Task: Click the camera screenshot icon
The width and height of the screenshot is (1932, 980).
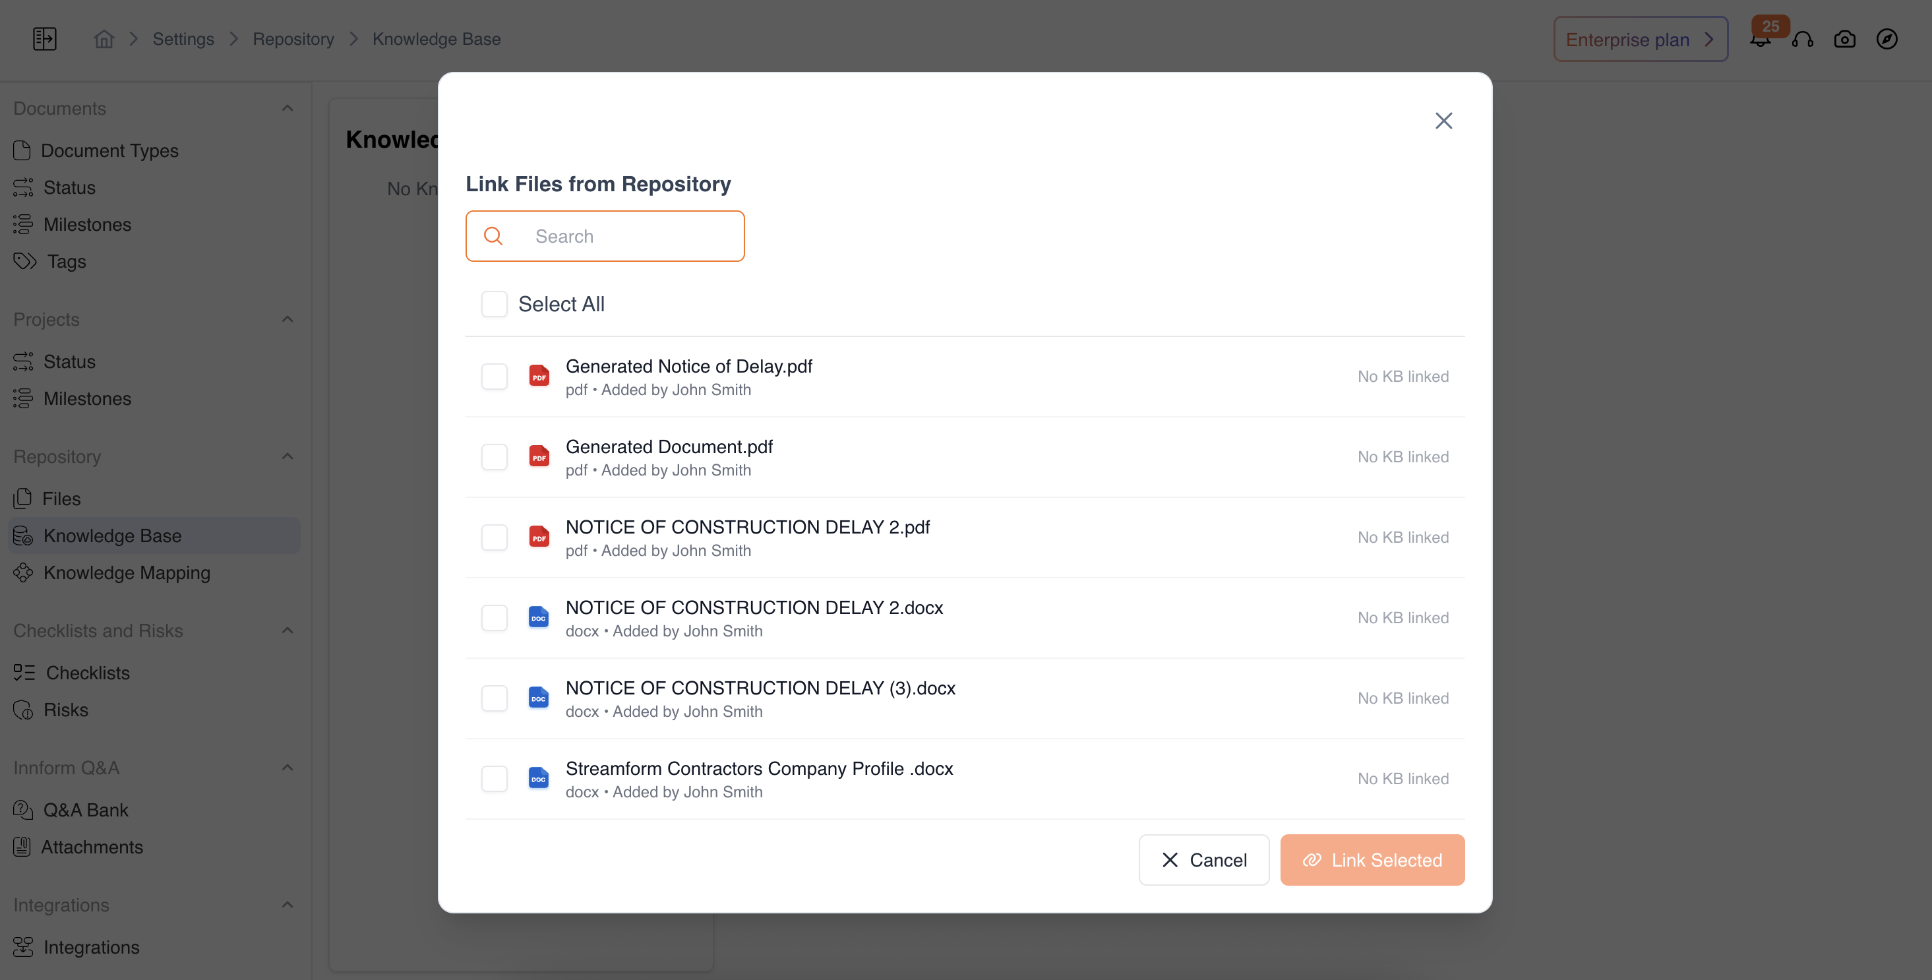Action: (x=1844, y=39)
